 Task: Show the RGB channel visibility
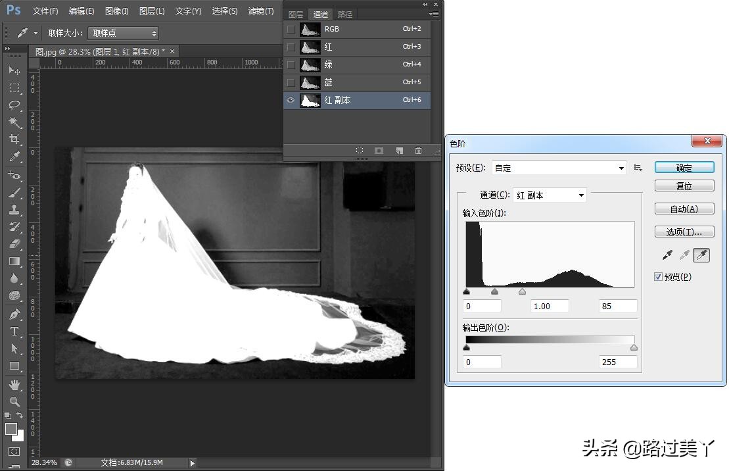[291, 30]
